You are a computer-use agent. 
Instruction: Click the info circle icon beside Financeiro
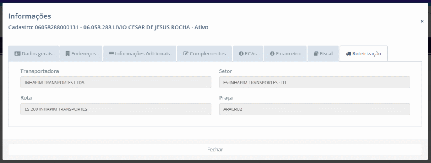point(272,54)
